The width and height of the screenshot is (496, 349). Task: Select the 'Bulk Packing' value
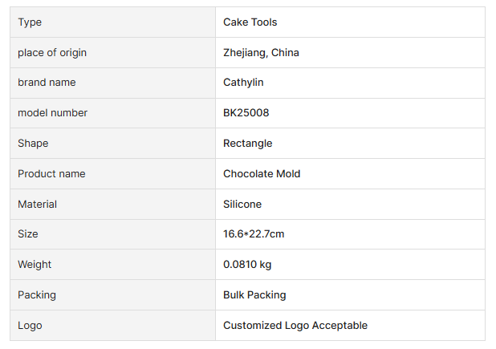254,295
